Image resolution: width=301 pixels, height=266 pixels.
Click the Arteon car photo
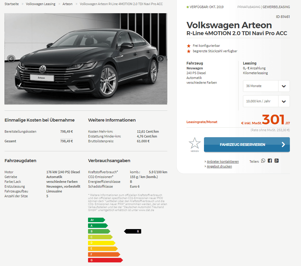point(86,59)
